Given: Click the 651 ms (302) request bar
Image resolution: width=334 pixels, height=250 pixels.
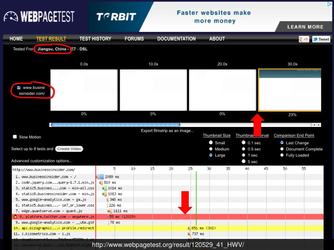Looking at the screenshot, I should (x=189, y=228).
